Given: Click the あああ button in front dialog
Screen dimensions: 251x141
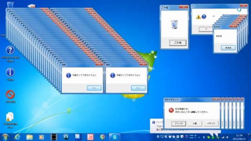Looking at the screenshot, I should point(228,48).
